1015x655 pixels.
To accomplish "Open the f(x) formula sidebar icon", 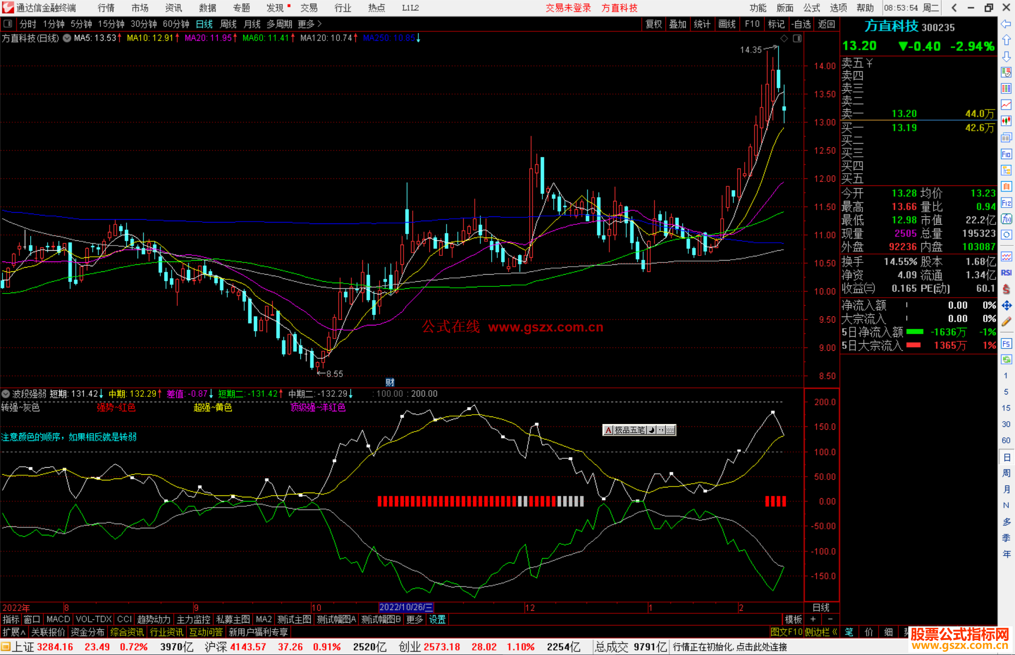I will pyautogui.click(x=1006, y=219).
